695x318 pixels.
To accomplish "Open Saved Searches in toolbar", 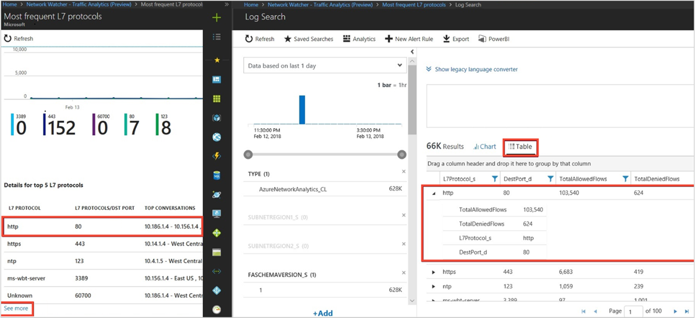I will point(308,39).
